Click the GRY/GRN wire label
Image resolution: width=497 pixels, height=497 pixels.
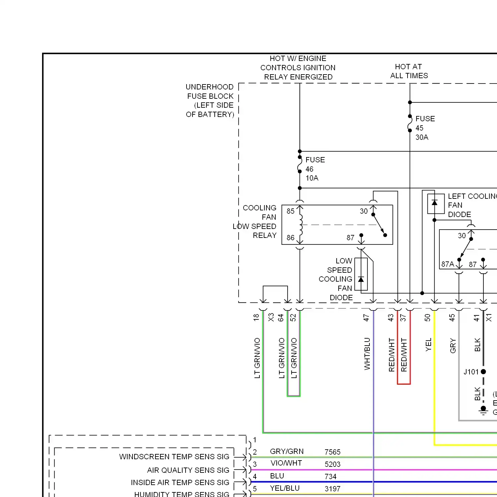pos(287,451)
